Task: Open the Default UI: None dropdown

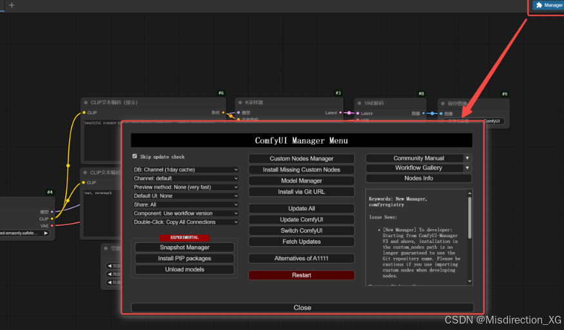Action: click(x=186, y=196)
